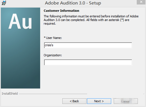Screen dimensions: 146x107
Task: Place cursor after the text crisis's
Action: [53, 45]
